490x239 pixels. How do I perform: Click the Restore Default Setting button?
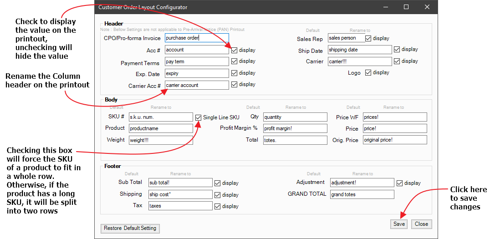[x=130, y=228]
